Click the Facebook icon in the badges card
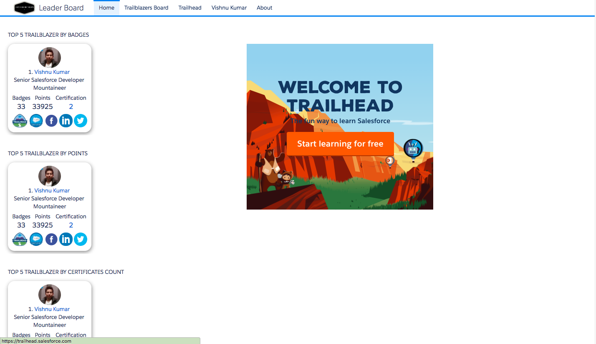596x344 pixels. click(x=51, y=121)
